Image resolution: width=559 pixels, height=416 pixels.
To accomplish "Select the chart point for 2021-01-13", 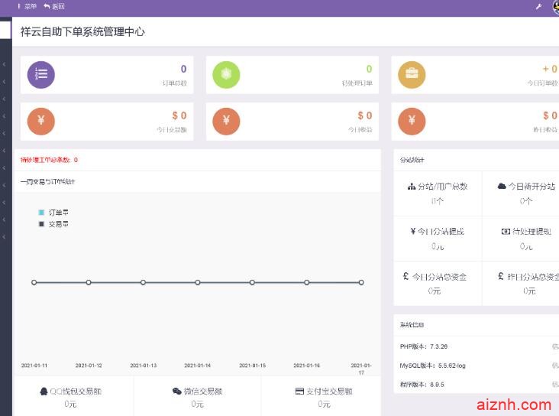I will 143,282.
